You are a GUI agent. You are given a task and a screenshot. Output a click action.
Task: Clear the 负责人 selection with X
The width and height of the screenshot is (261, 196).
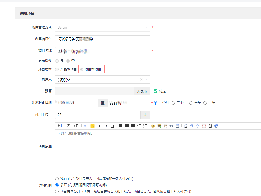141,79
